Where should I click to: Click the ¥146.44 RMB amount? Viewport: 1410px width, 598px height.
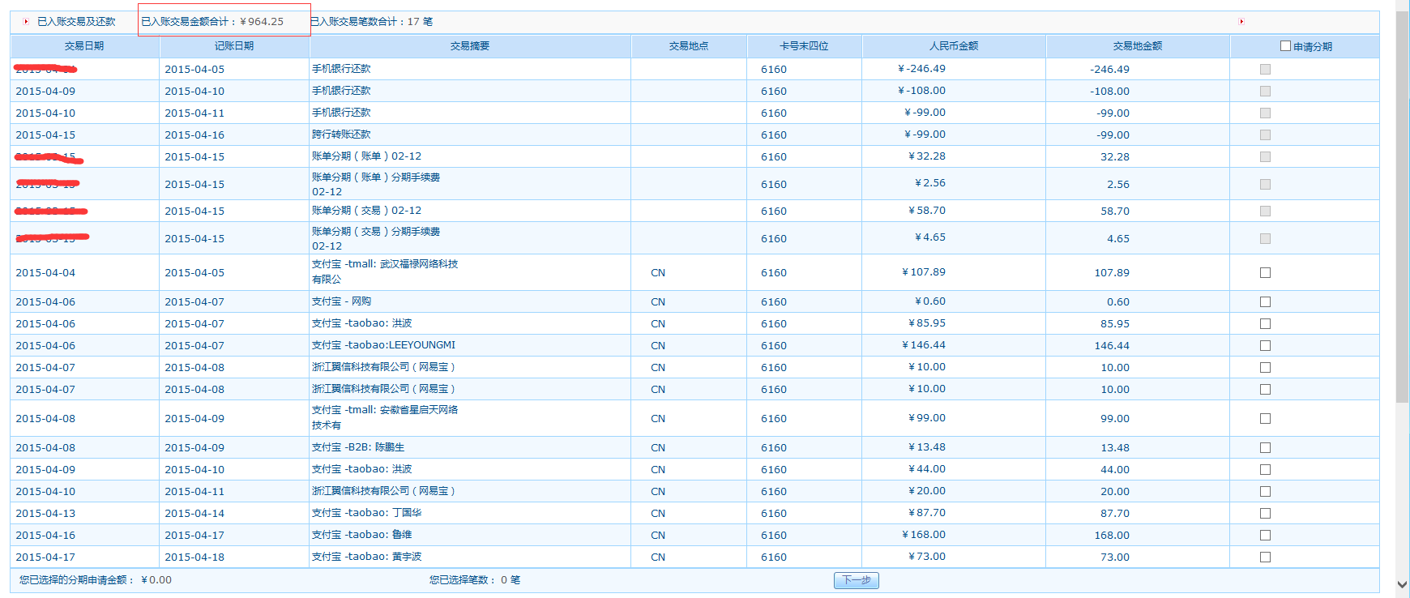[x=924, y=345]
